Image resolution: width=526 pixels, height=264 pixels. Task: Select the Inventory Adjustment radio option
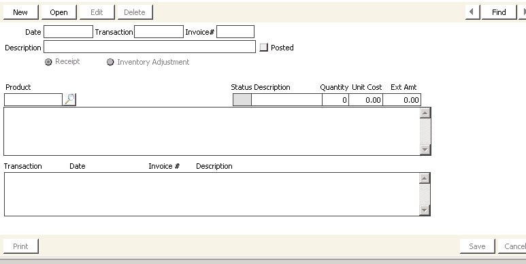[x=110, y=62]
